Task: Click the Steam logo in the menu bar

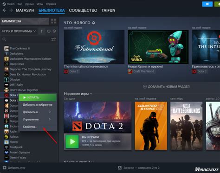Action: pos(4,4)
